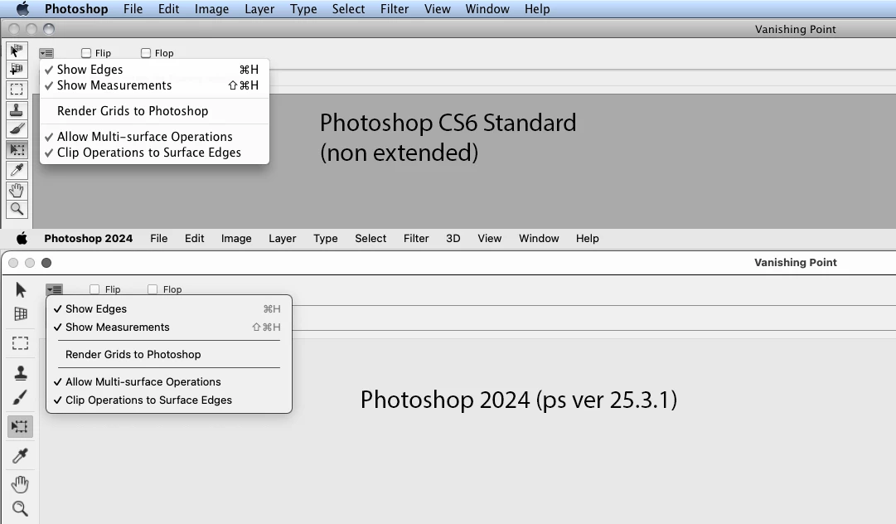The height and width of the screenshot is (524, 896).
Task: Select Create Plane tool in CS6 window
Action: click(17, 69)
